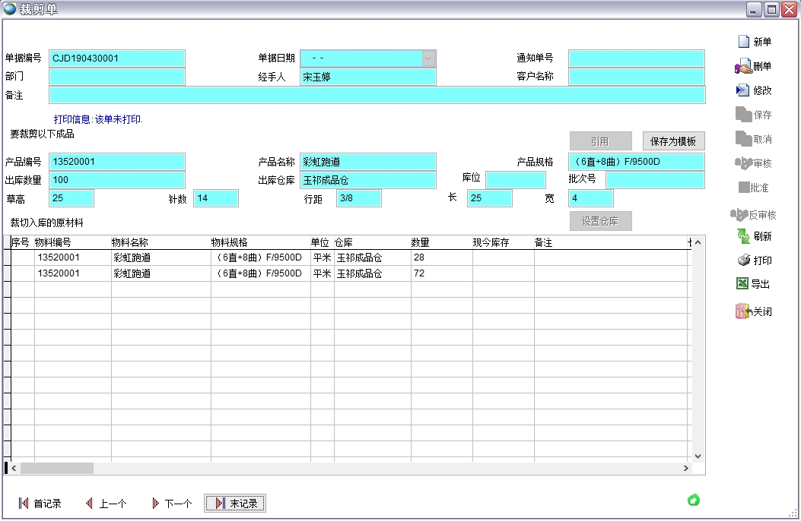Click the 出库数量 field showing 100
This screenshot has height=521, width=801.
[x=116, y=180]
